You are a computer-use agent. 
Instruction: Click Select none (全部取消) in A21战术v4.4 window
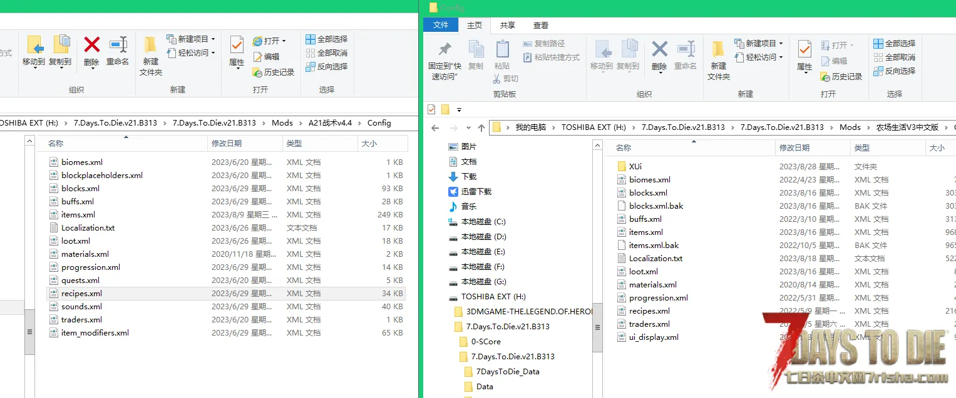pos(326,53)
